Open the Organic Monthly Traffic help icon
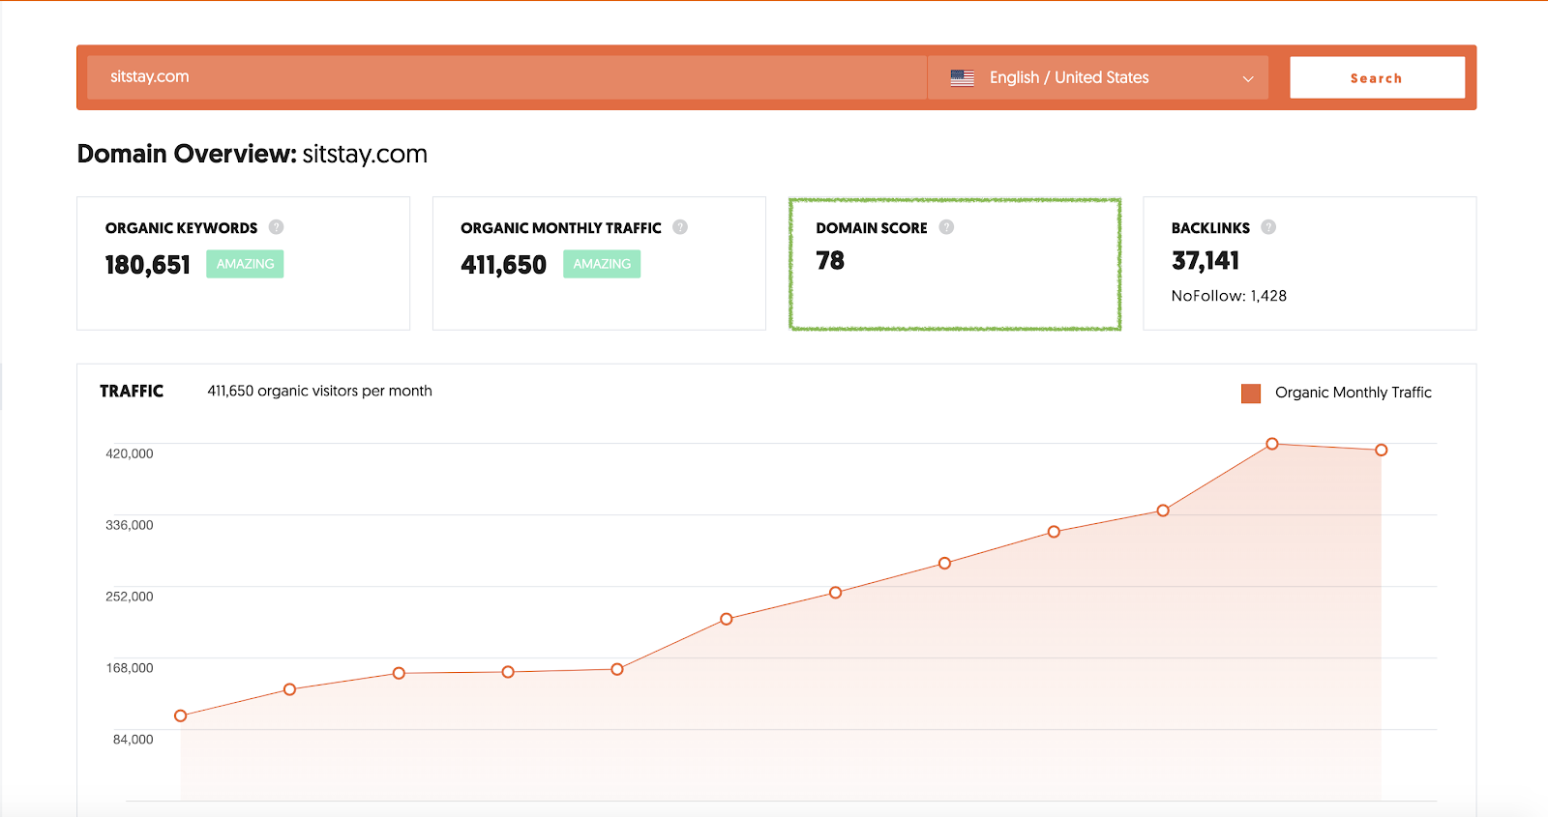Screen dimensions: 1548x817 (680, 227)
